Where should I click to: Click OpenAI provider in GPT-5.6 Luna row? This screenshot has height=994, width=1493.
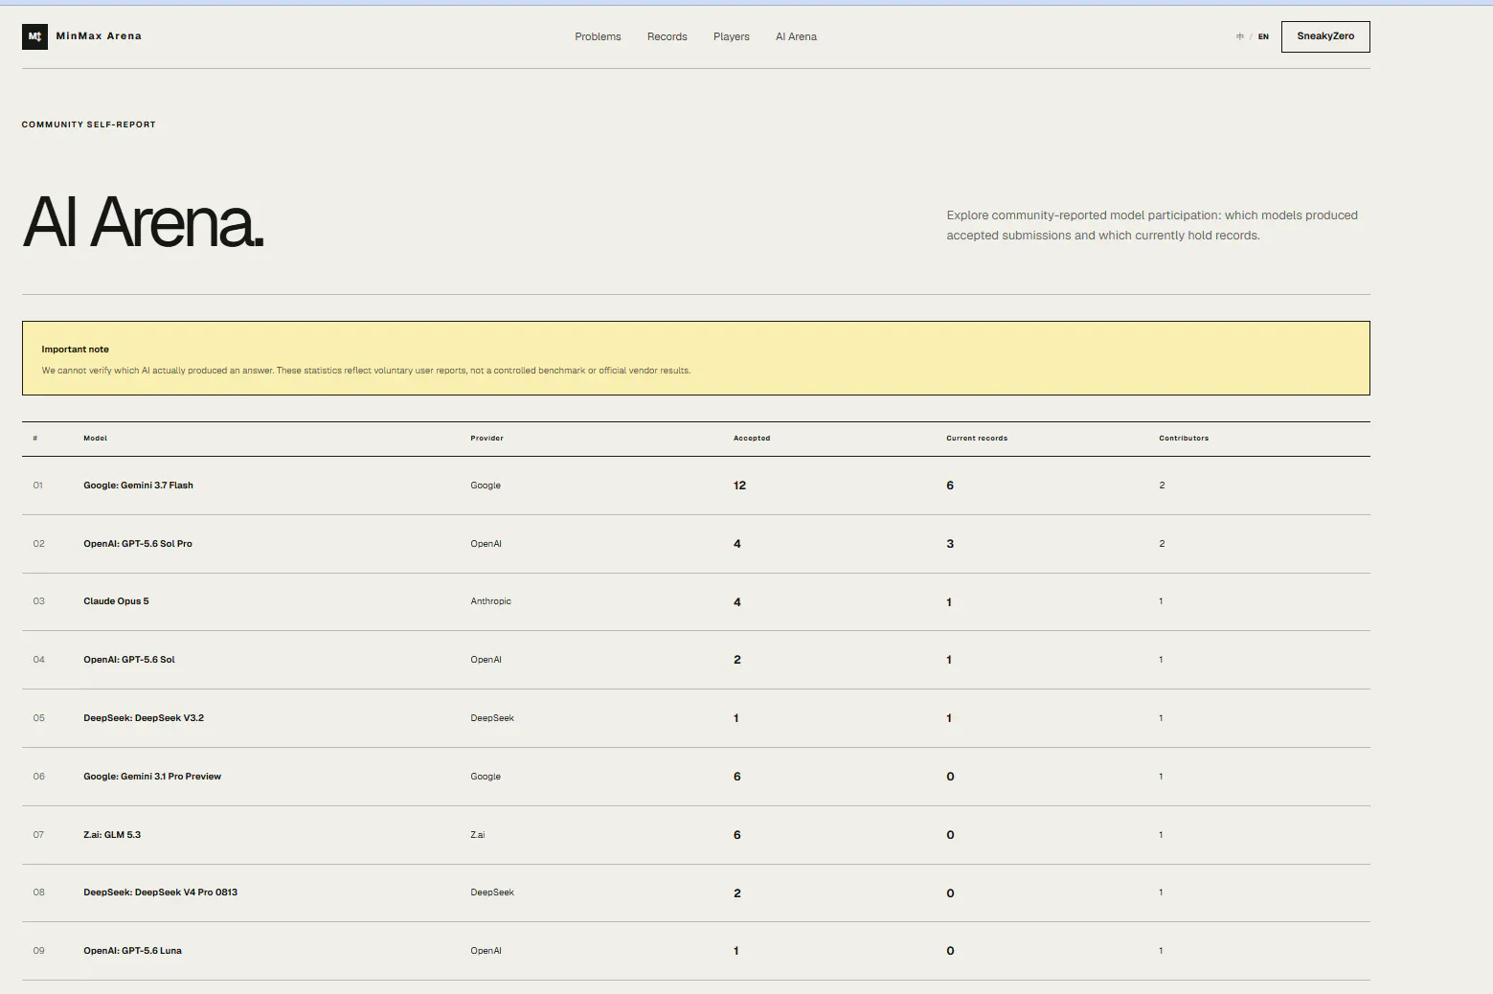coord(486,951)
